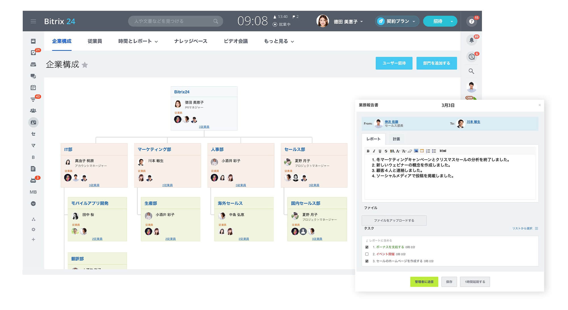Open the CRM funnel icon with badge 43
Viewport: 568px width, 310px height.
click(33, 99)
